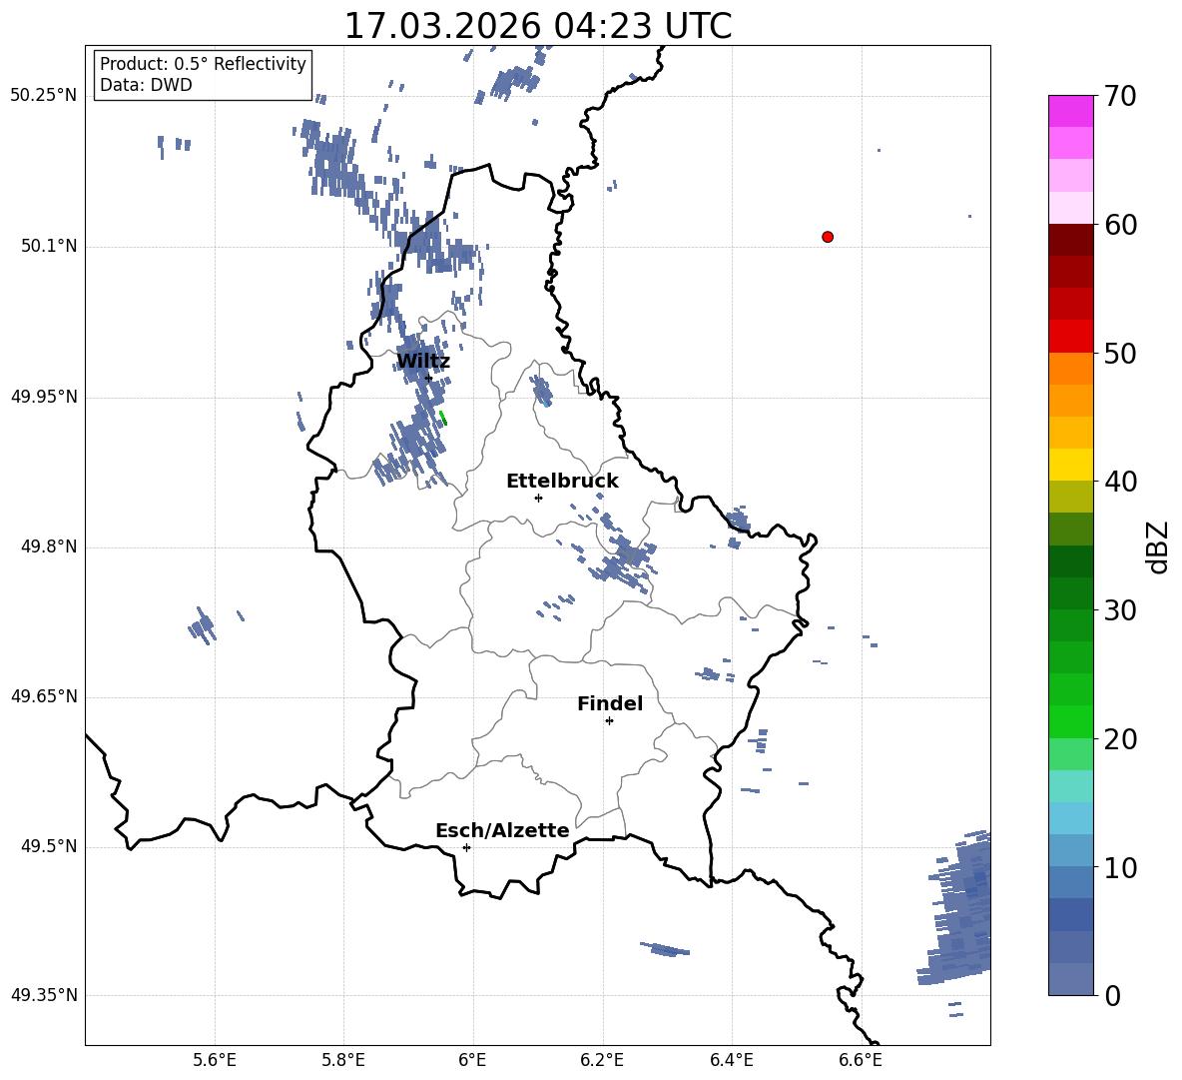
Task: Click the colorbar tick label 60
Action: [1120, 225]
